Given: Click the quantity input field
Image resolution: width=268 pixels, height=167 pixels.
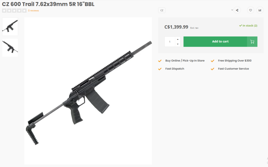Looking at the screenshot, I should 170,42.
